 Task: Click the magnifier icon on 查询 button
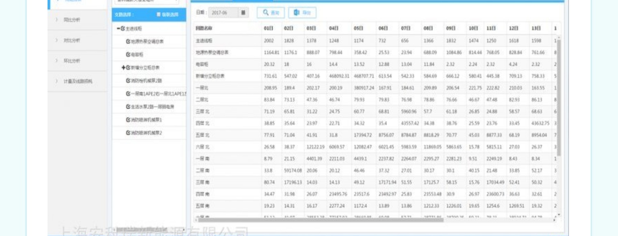[266, 13]
